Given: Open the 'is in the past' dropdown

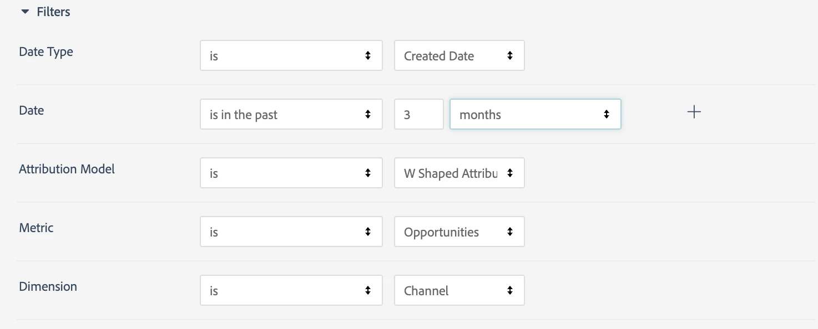Looking at the screenshot, I should (x=291, y=114).
